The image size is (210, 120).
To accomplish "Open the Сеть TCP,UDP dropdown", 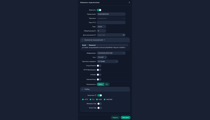I will tap(102, 57).
